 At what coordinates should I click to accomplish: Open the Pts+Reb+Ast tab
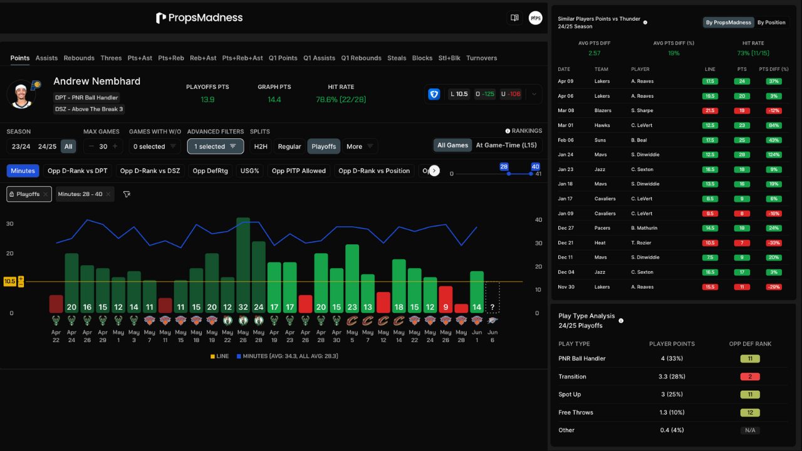tap(242, 58)
